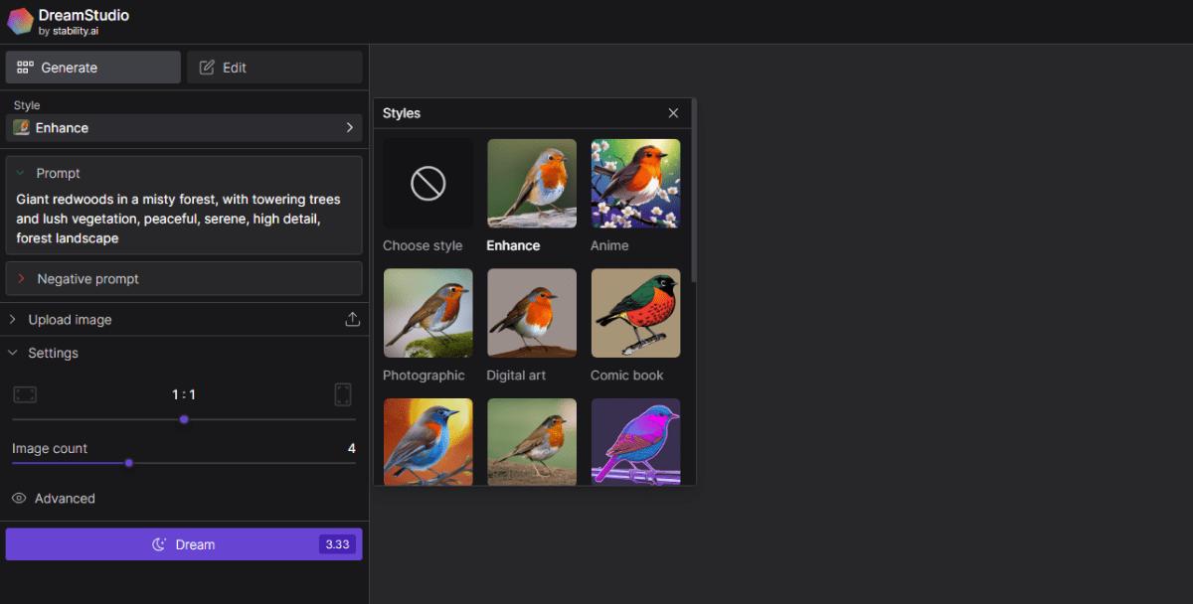Choose the Photographic style thumbnail
The width and height of the screenshot is (1193, 604).
click(427, 313)
